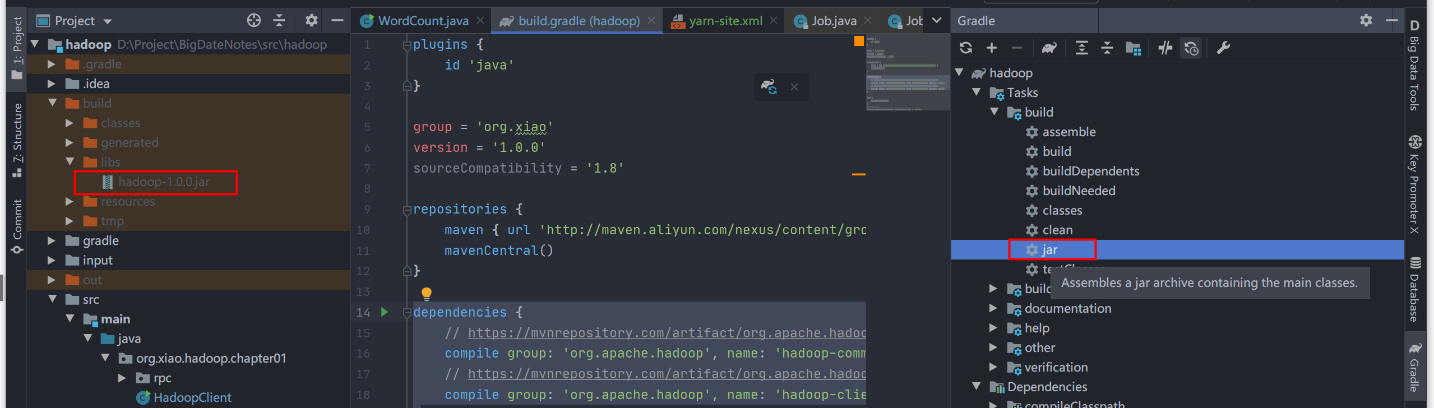Collapse Dependencies node in Gradle
This screenshot has width=1434, height=408.
(x=977, y=387)
